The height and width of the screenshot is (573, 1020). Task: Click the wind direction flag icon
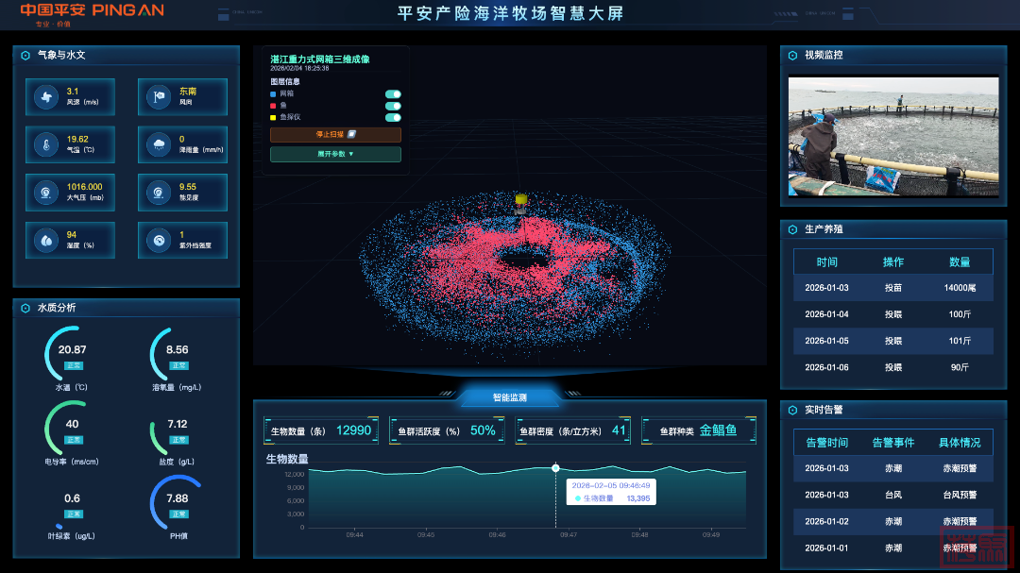click(x=158, y=96)
